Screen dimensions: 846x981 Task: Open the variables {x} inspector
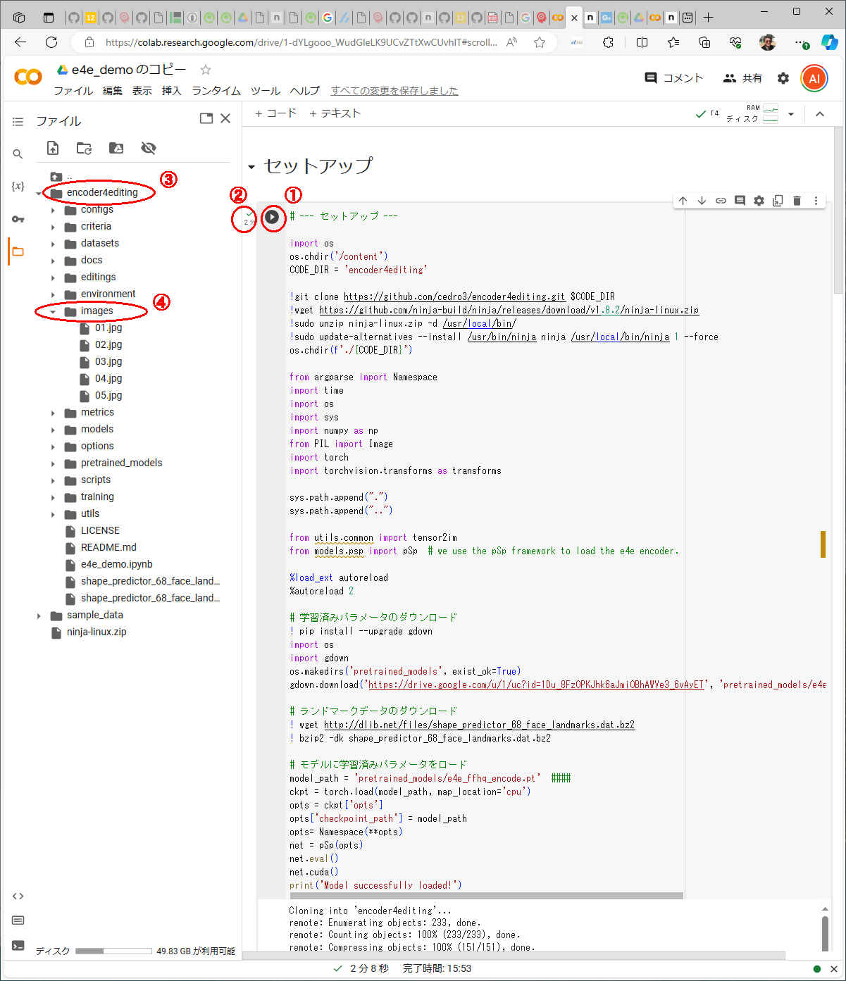[18, 186]
